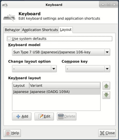Open the Application Shortcuts tab
This screenshot has width=119, height=140.
pyautogui.click(x=40, y=30)
